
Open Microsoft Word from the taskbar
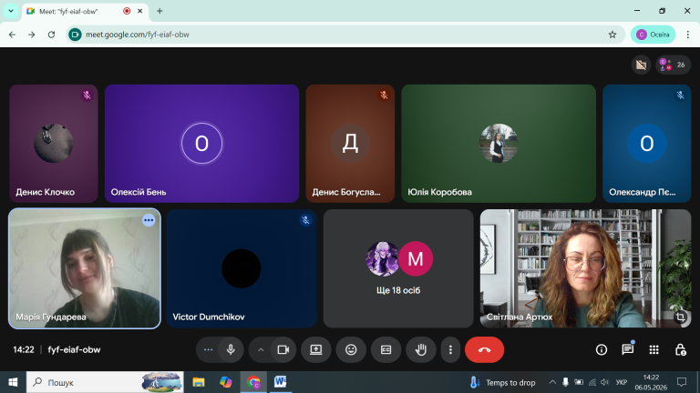coord(280,382)
